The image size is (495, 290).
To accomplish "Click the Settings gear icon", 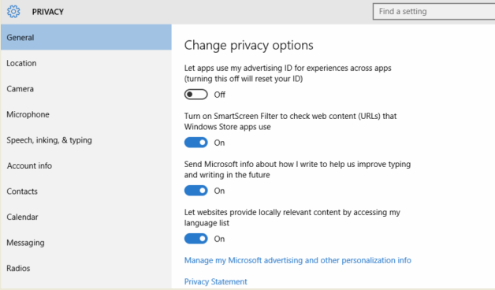I will pos(13,12).
